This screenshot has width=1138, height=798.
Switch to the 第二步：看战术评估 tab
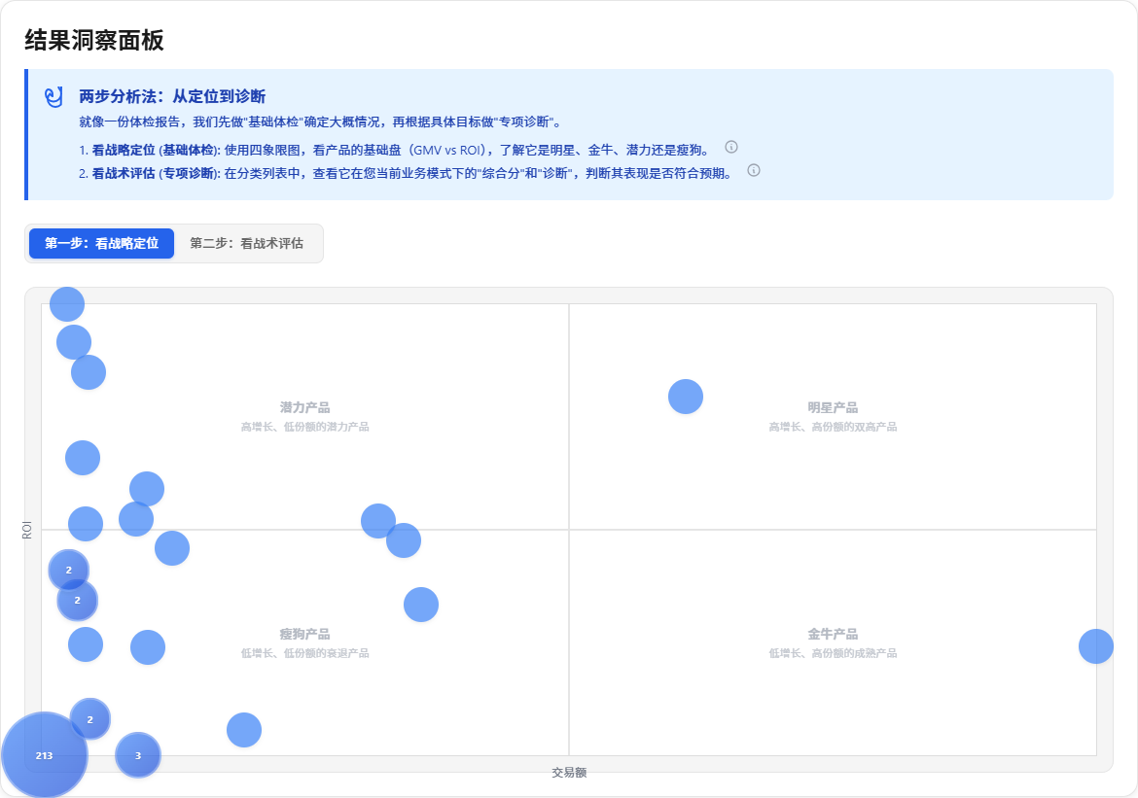(x=248, y=244)
